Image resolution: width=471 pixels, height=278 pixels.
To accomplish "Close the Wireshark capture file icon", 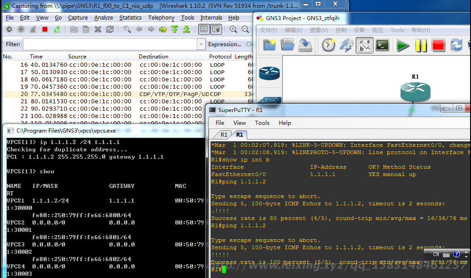I will pyautogui.click(x=98, y=29).
